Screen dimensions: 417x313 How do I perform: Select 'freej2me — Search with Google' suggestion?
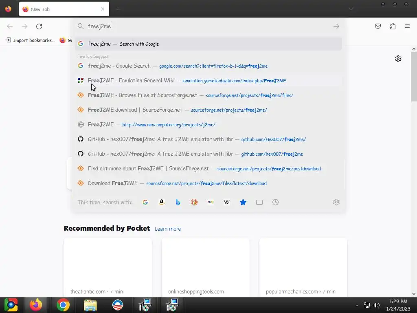tap(208, 44)
